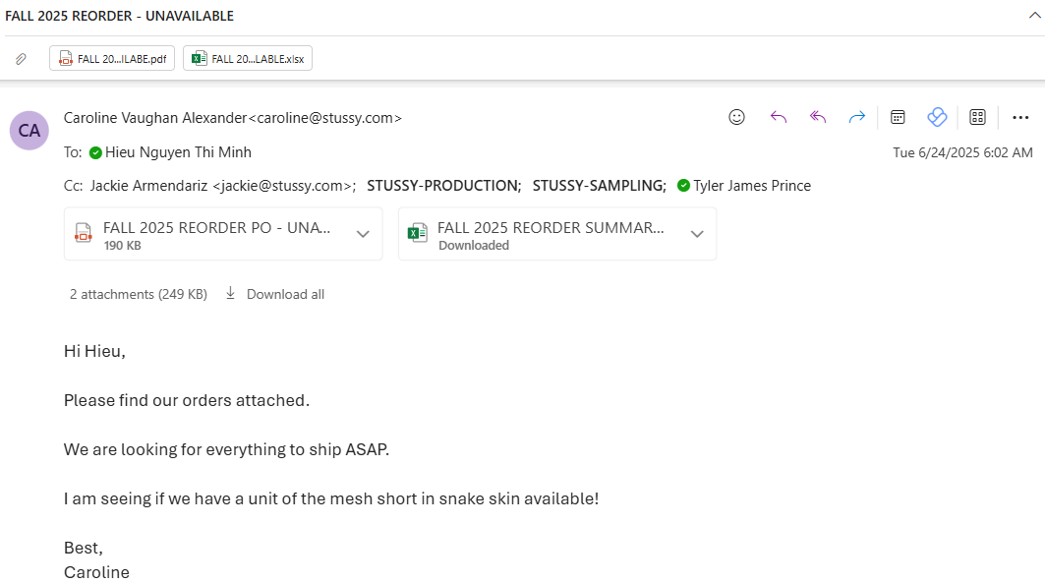1045x583 pixels.
Task: Click the Reply All icon
Action: click(818, 117)
